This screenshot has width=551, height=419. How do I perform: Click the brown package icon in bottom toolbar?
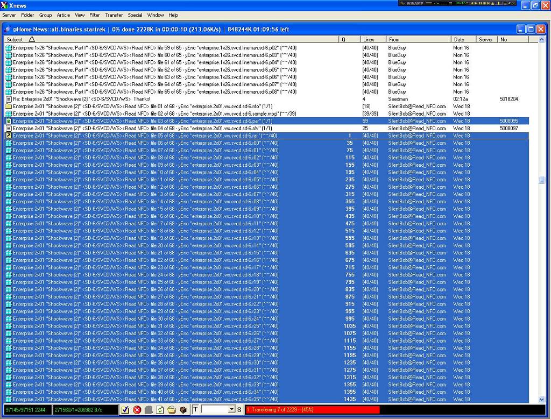183,409
